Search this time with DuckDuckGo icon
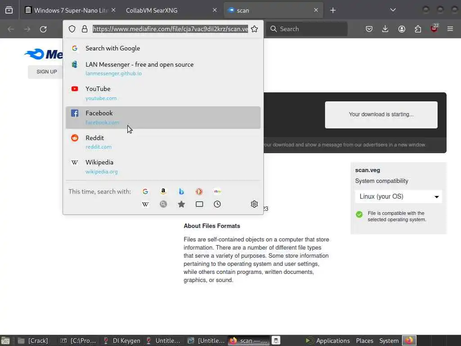The height and width of the screenshot is (346, 461). pyautogui.click(x=199, y=191)
